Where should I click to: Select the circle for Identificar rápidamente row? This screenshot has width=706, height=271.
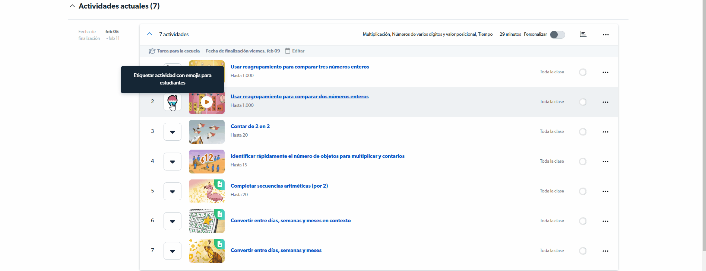click(583, 162)
